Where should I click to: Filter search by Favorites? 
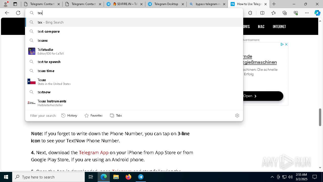tap(93, 116)
